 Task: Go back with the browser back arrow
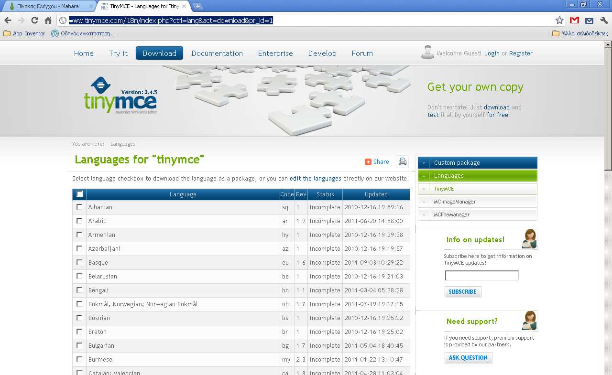[x=8, y=20]
